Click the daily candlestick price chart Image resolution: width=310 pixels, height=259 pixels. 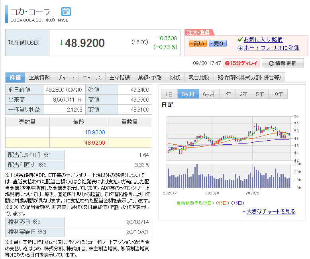[x=229, y=138]
